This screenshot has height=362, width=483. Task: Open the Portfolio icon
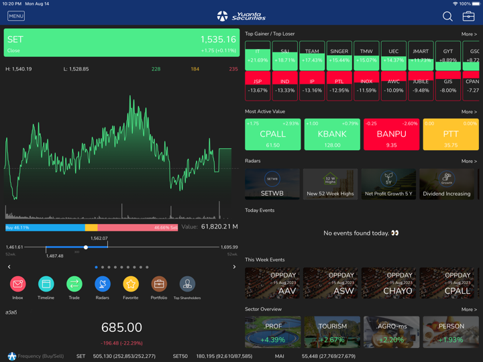tap(159, 284)
